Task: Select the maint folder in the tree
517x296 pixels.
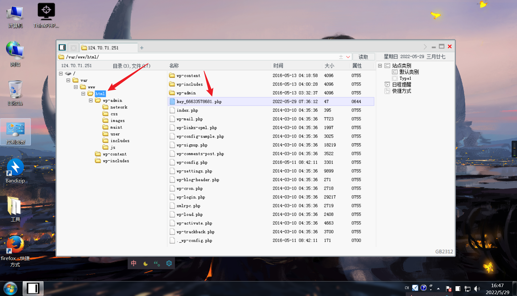Action: tap(113, 127)
